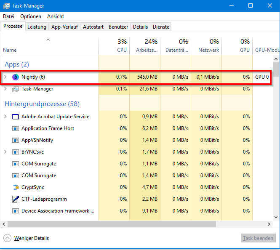Switch to the Leistung tab
This screenshot has height=250, width=280.
[37, 27]
